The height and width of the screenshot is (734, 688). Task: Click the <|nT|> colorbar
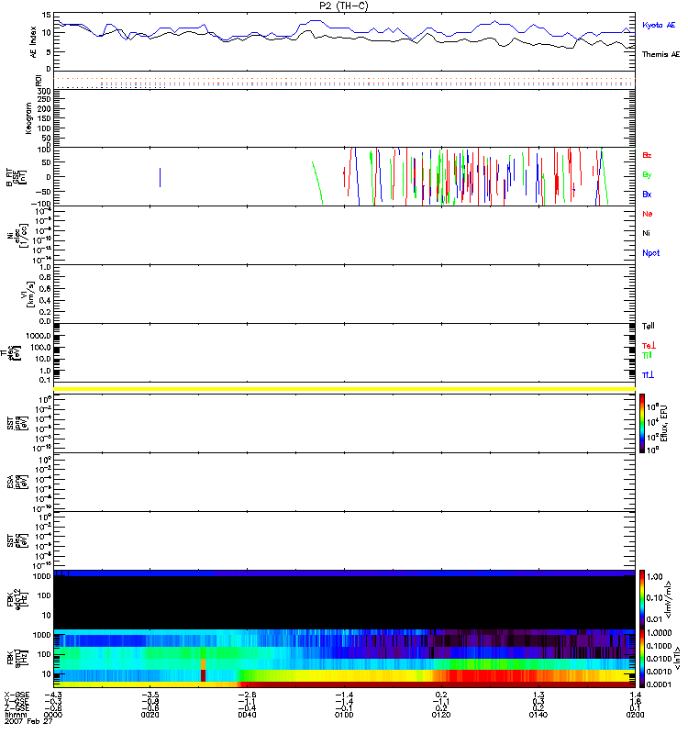pyautogui.click(x=642, y=658)
